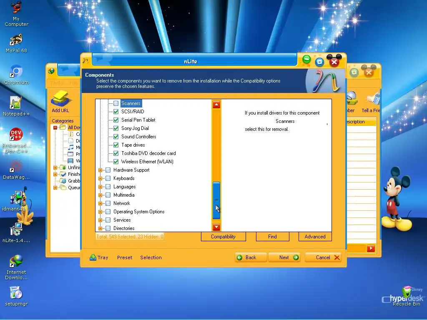Expand the Languages tree node
This screenshot has height=320, width=427.
(100, 187)
